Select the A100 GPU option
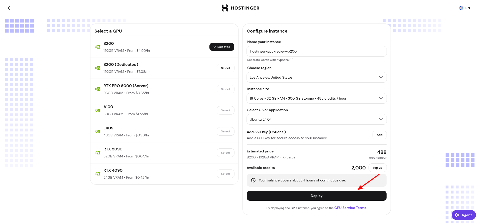The height and width of the screenshot is (223, 481). coord(225,110)
